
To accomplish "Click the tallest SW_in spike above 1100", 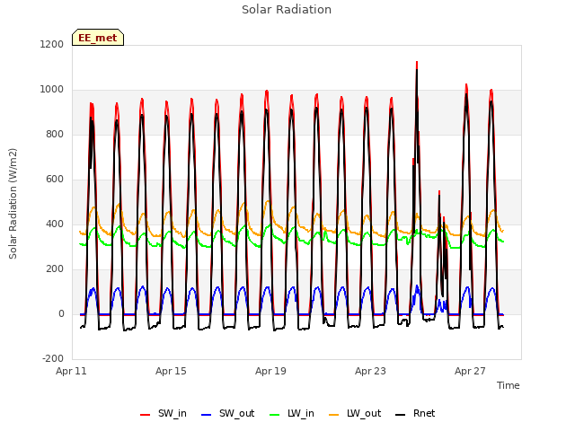I will point(417,64).
